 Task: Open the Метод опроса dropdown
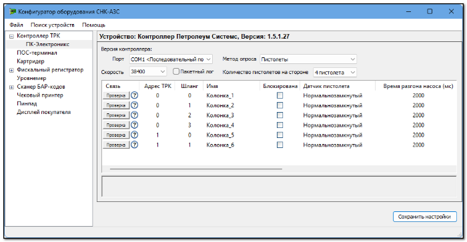[x=308, y=59]
